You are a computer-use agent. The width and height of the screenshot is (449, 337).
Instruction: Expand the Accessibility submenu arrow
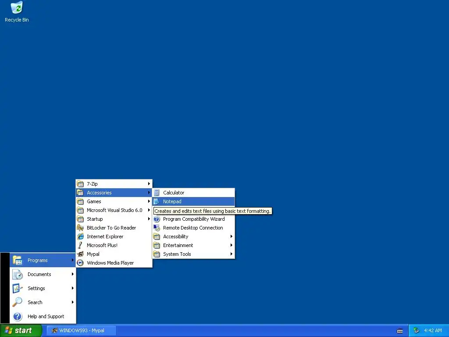pos(232,237)
